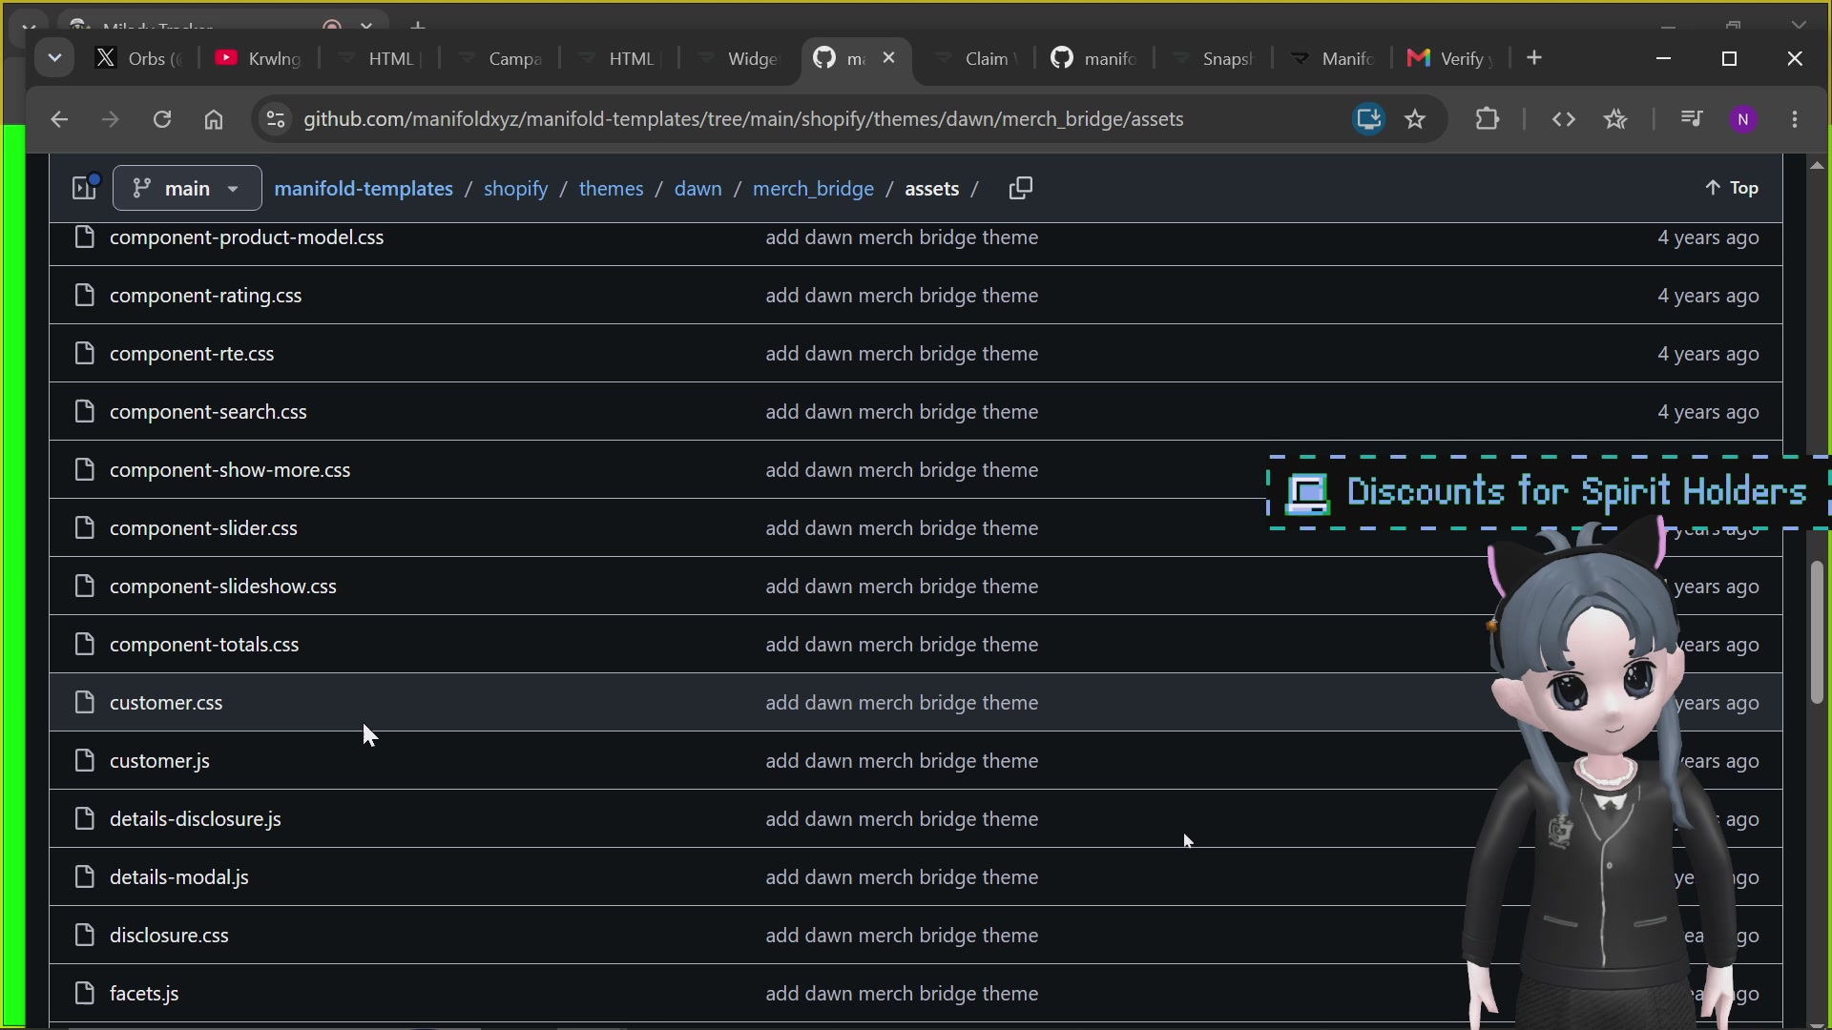
Task: Close the active GitHub tab
Action: 889,58
